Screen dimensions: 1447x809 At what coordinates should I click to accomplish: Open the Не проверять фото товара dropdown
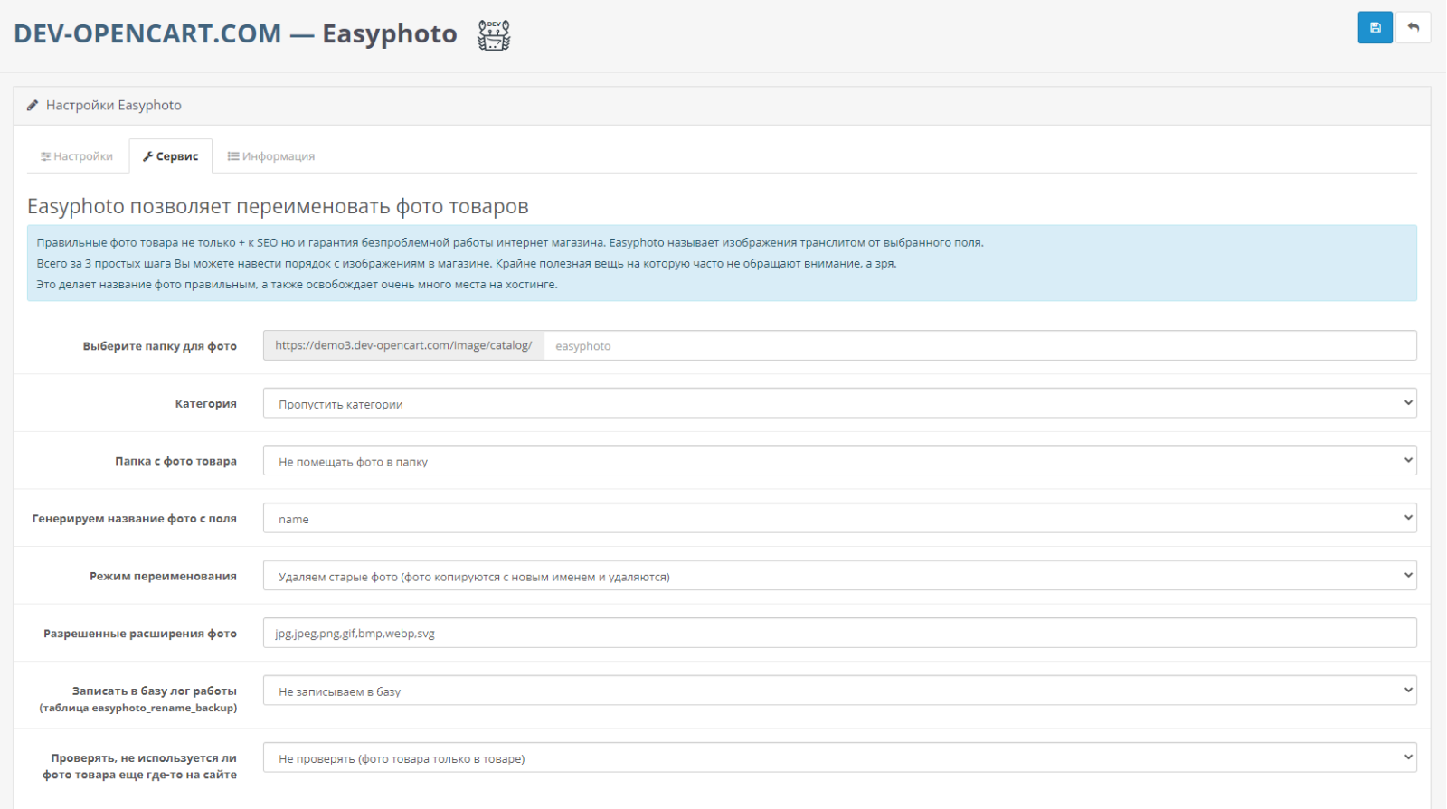(x=839, y=757)
